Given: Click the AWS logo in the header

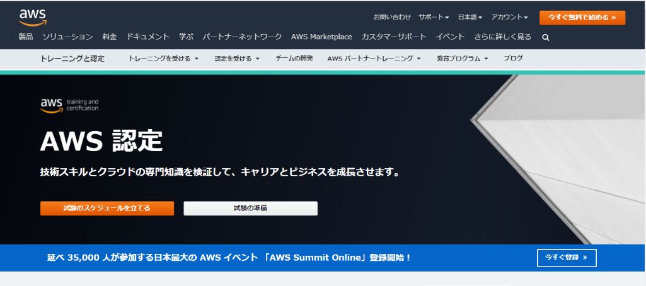Looking at the screenshot, I should pyautogui.click(x=33, y=17).
